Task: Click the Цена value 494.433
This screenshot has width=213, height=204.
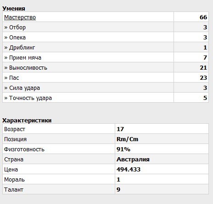Action: click(129, 170)
